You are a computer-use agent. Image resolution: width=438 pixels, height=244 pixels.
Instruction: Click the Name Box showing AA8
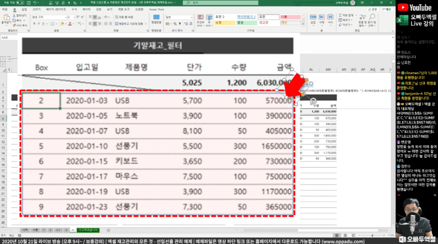8,37
